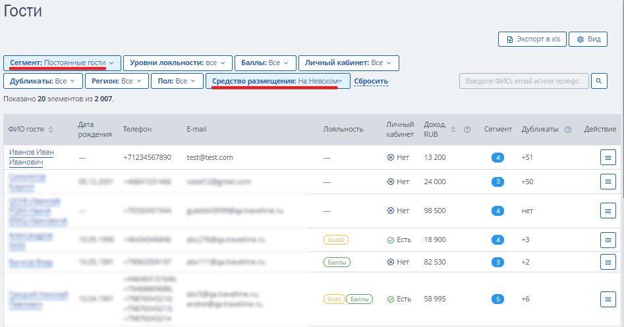Screen dimensions: 624x327
Task: Open action menu for the 58 995 income row
Action: [608, 299]
